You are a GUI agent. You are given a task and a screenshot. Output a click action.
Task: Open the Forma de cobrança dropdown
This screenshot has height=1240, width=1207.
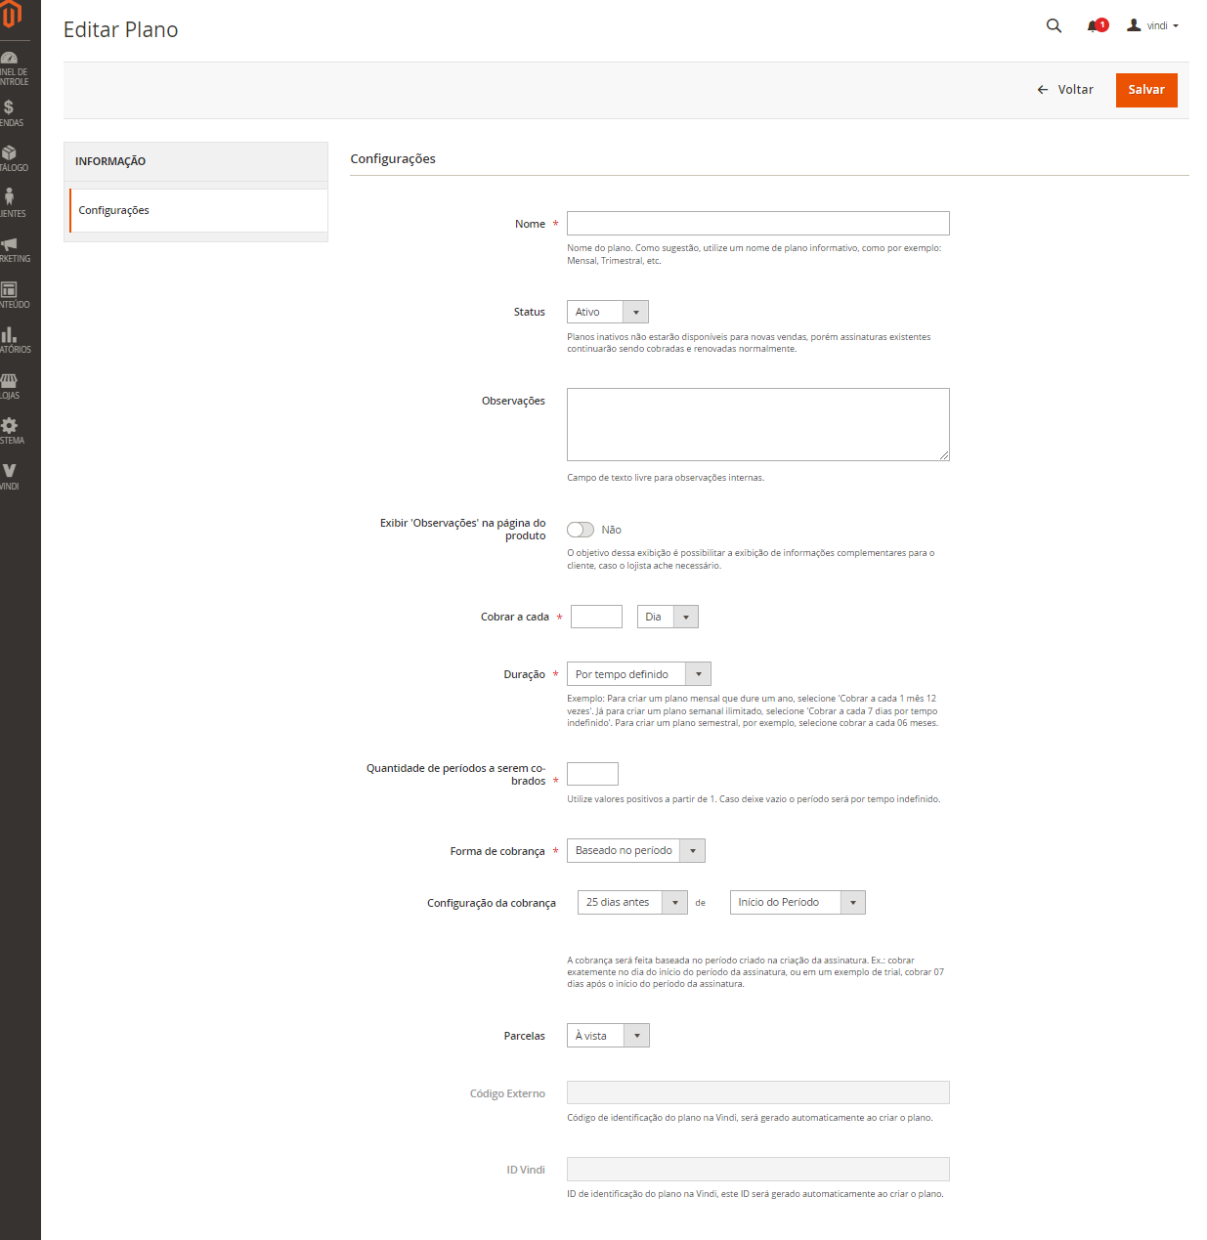(x=635, y=851)
